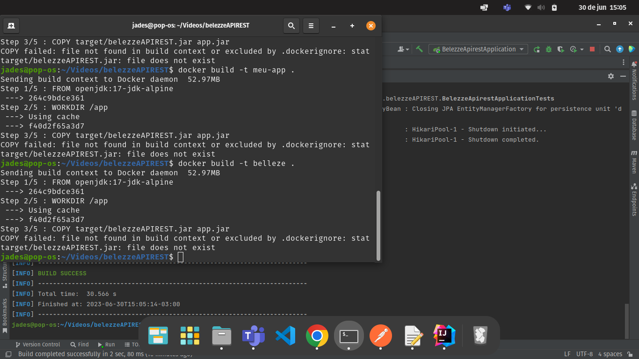Open network status wifi icon
This screenshot has height=359, width=639.
[528, 7]
